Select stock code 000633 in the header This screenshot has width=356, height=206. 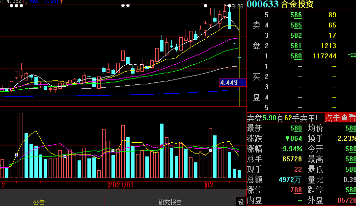tap(263, 4)
